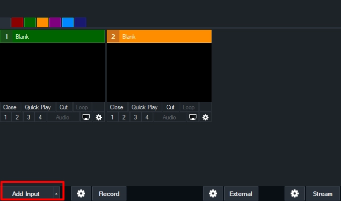Select the grey default color swatch

coord(5,23)
